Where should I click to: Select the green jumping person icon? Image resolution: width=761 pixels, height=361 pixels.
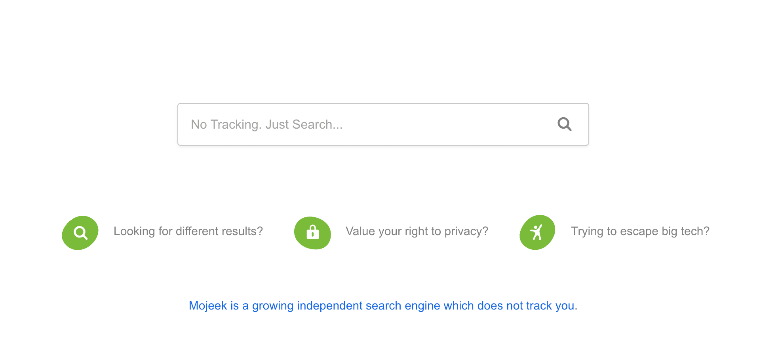537,232
